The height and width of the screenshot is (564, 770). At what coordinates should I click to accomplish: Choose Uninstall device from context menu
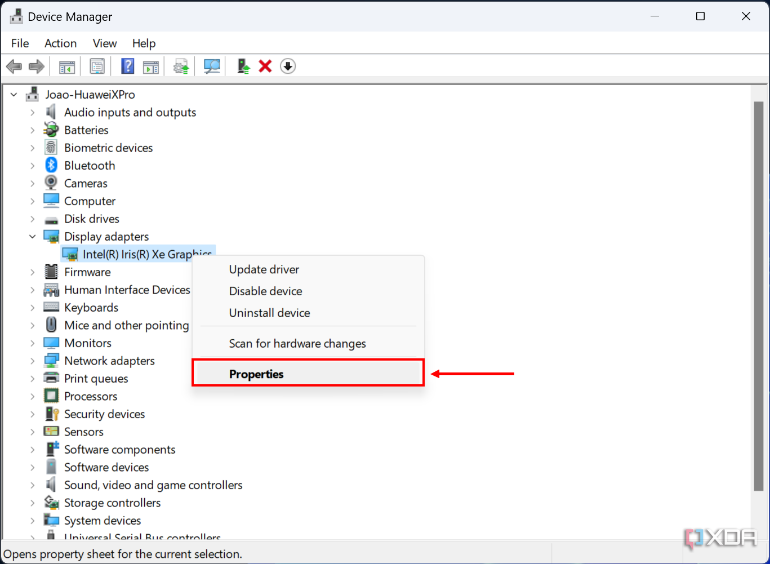[x=308, y=313]
